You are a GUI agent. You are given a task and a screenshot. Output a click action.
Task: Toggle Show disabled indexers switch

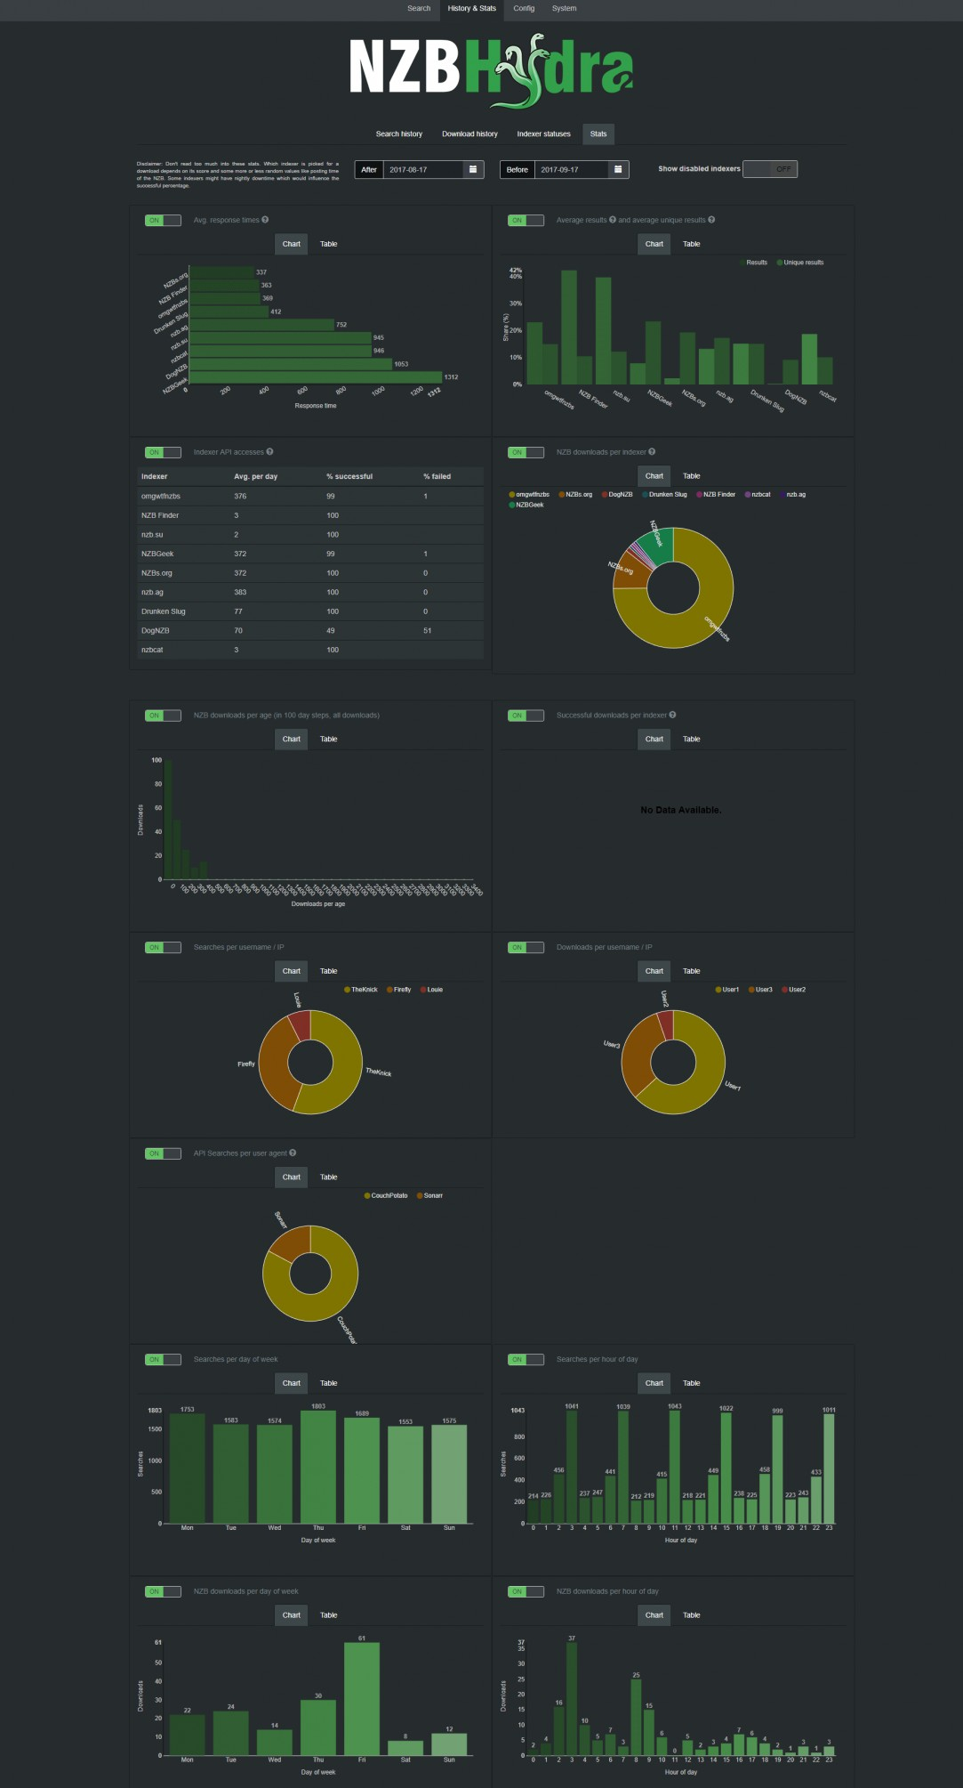[770, 169]
